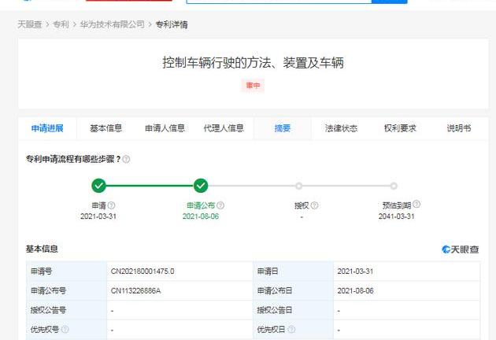Switch to the 基本信息 tab
The image size is (496, 340).
[105, 128]
